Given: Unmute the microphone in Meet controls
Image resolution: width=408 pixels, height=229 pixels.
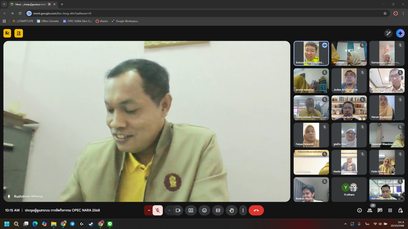Looking at the screenshot, I should pos(157,210).
